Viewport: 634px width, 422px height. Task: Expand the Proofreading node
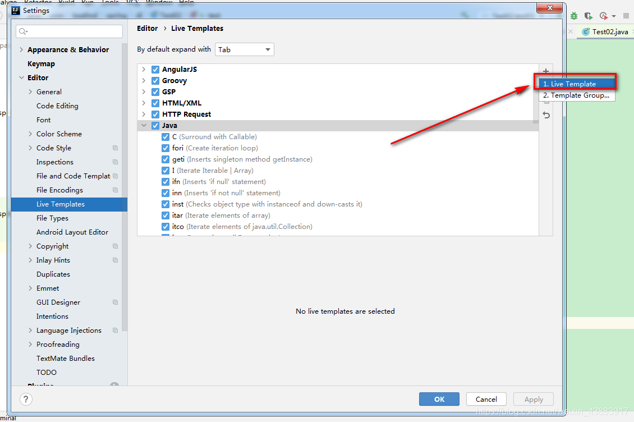point(30,345)
